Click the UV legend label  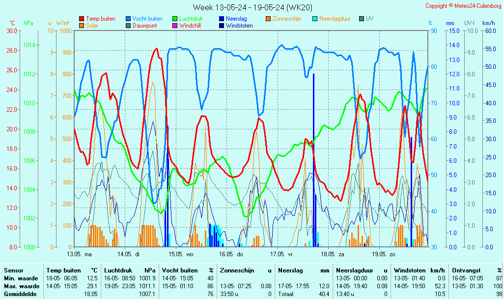tap(370, 19)
